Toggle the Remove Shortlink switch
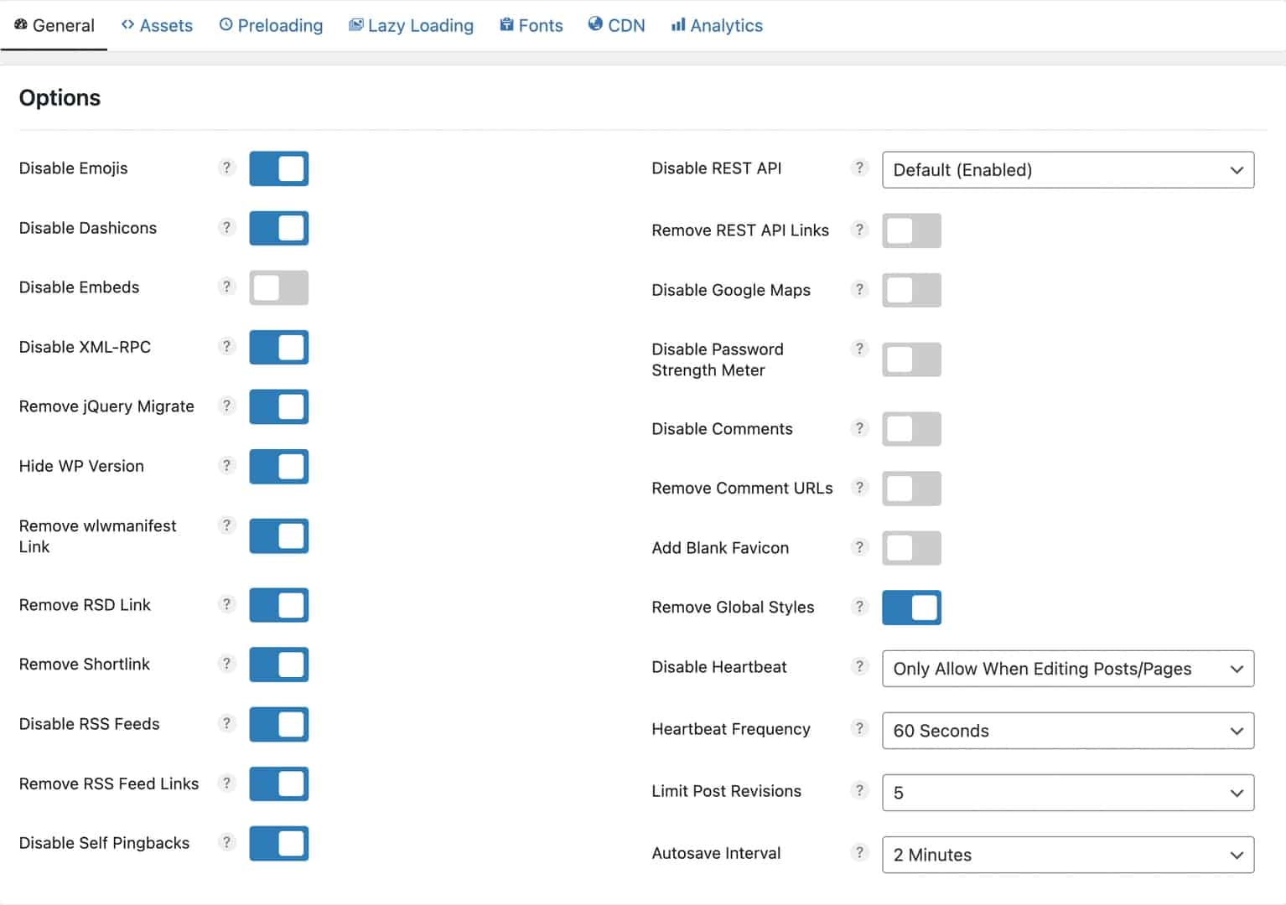Image resolution: width=1286 pixels, height=905 pixels. coord(279,665)
